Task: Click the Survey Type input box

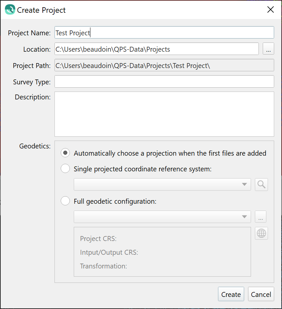Action: click(164, 82)
